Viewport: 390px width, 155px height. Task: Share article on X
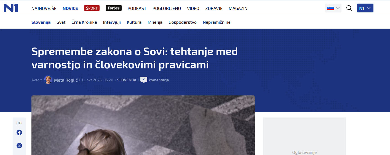tap(19, 146)
